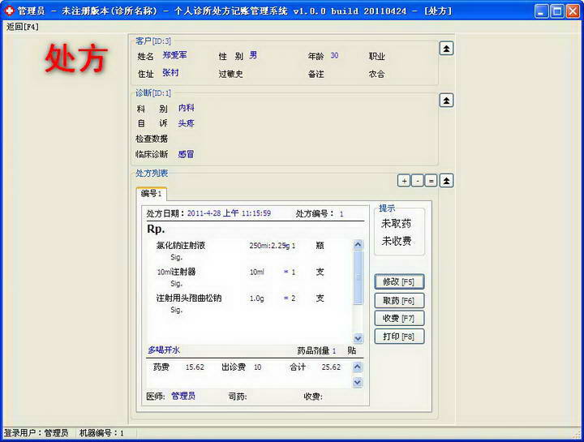Click gender value 男
The height and width of the screenshot is (442, 584).
tap(253, 55)
